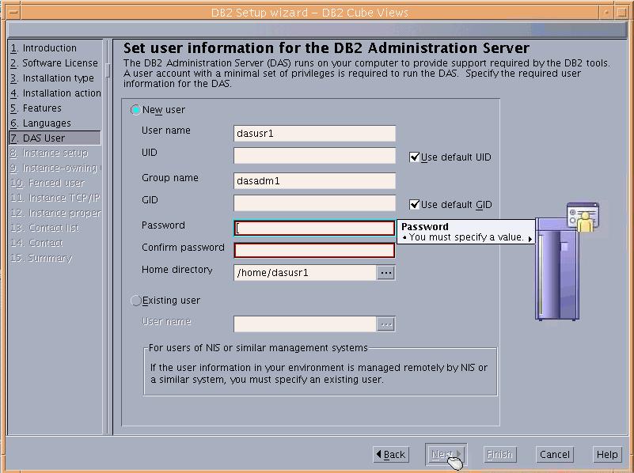The image size is (634, 473).
Task: Go to step 2 Software License
Action: coord(54,63)
